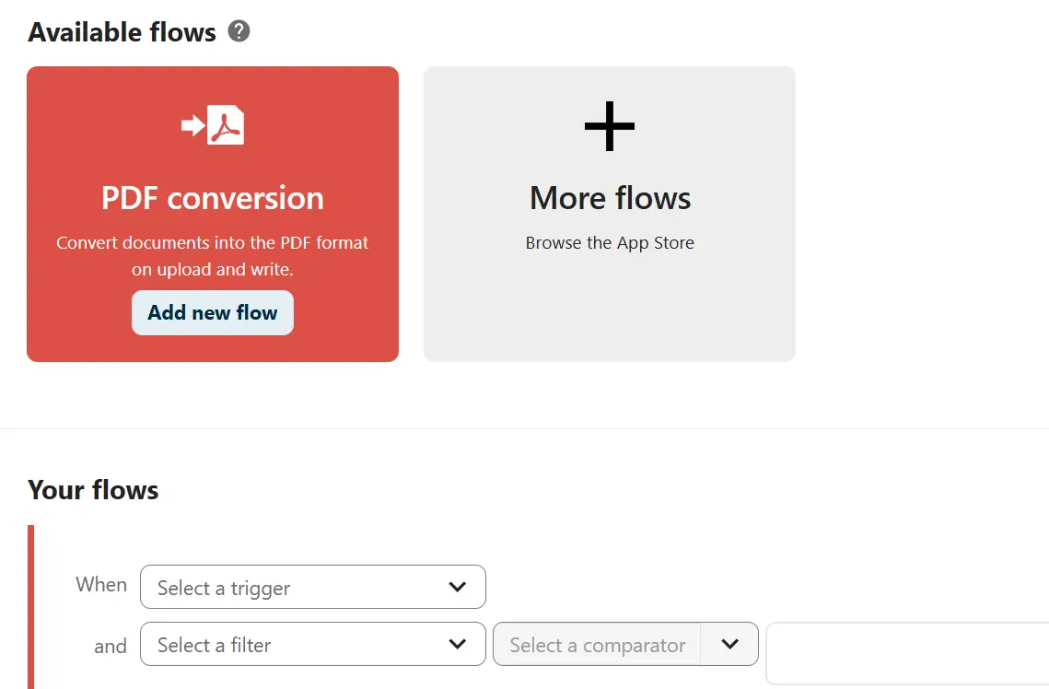The width and height of the screenshot is (1049, 689).
Task: Click the Add new flow button
Action: pyautogui.click(x=212, y=312)
